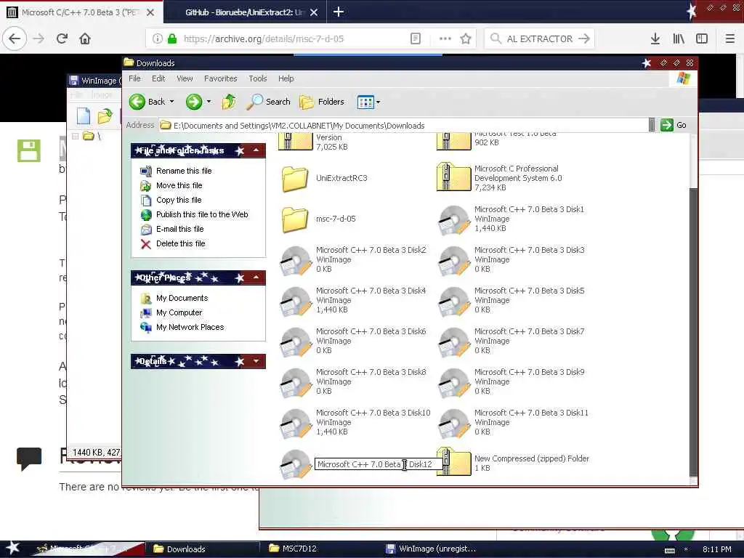Screen dimensions: 744x558
Task: Select the Beta 3 Disk3 image icon
Action: 453,261
